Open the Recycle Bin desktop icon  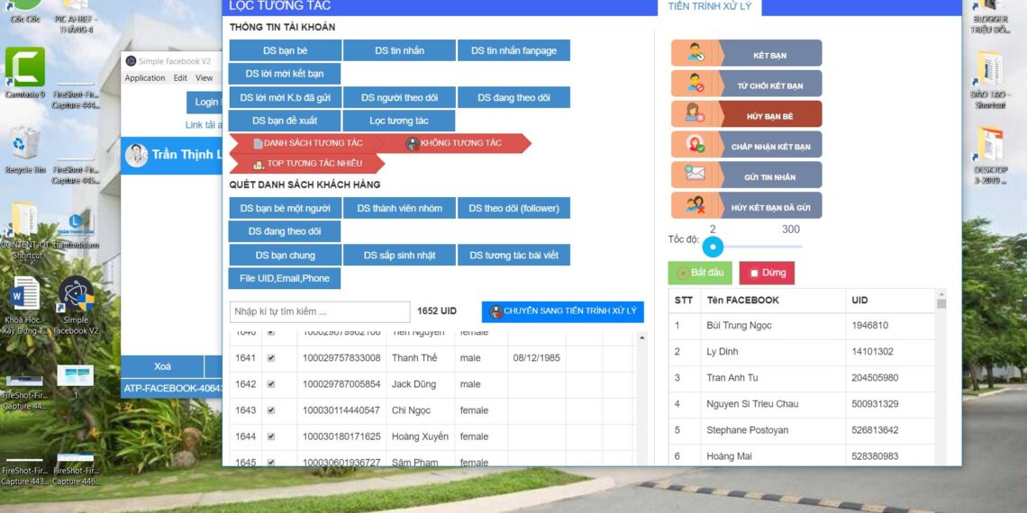pyautogui.click(x=25, y=149)
